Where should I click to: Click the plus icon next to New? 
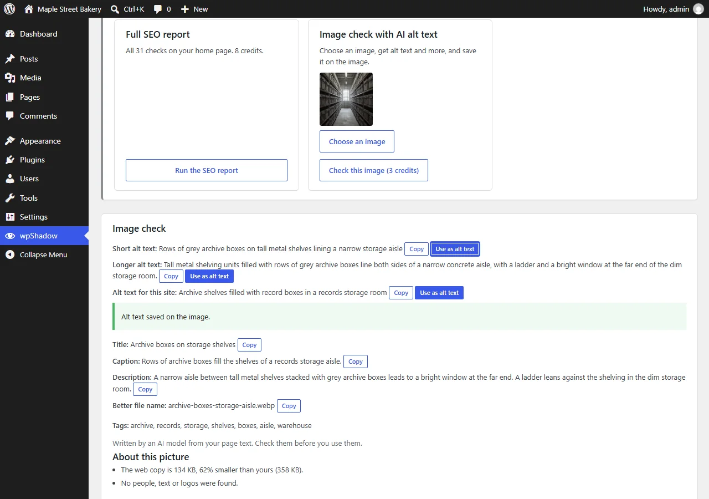coord(185,9)
